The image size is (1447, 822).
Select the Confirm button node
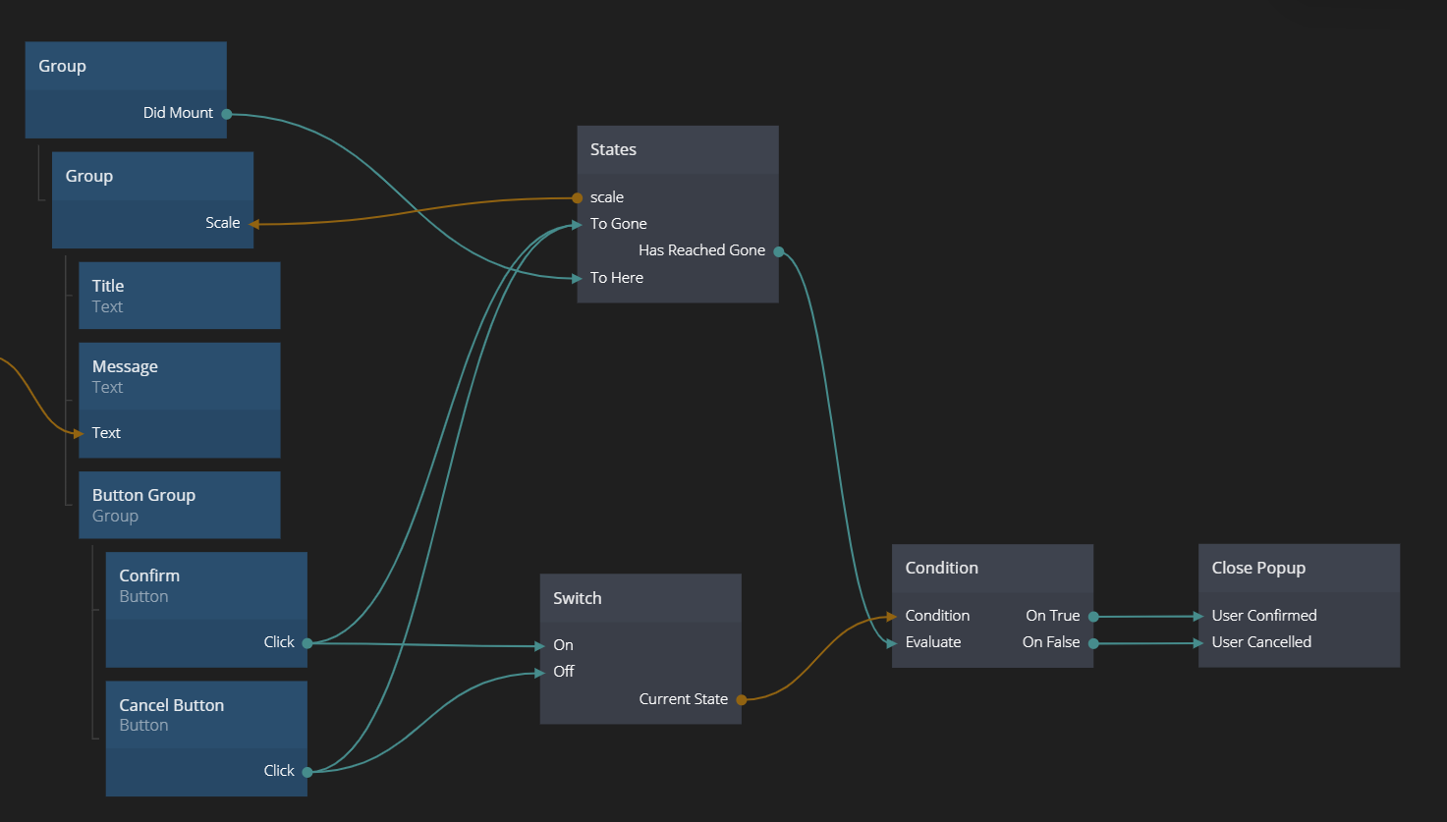coord(206,585)
